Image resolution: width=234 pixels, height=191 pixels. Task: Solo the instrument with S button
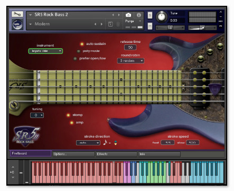(150, 15)
